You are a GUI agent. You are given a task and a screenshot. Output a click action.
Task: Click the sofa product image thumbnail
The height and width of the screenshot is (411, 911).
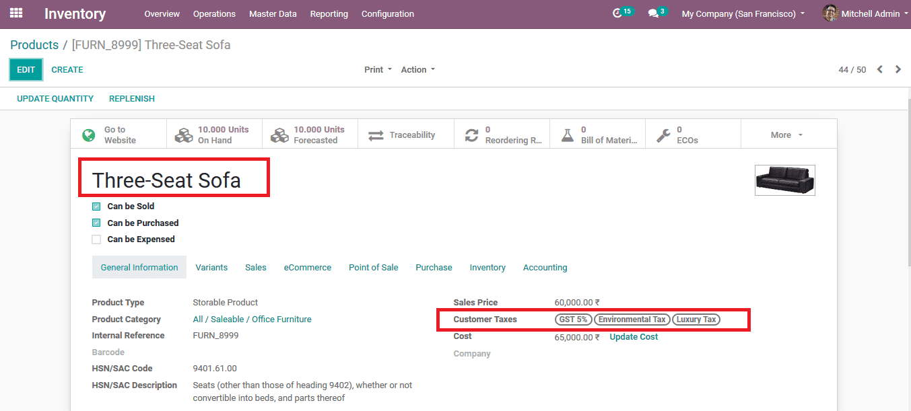[785, 180]
